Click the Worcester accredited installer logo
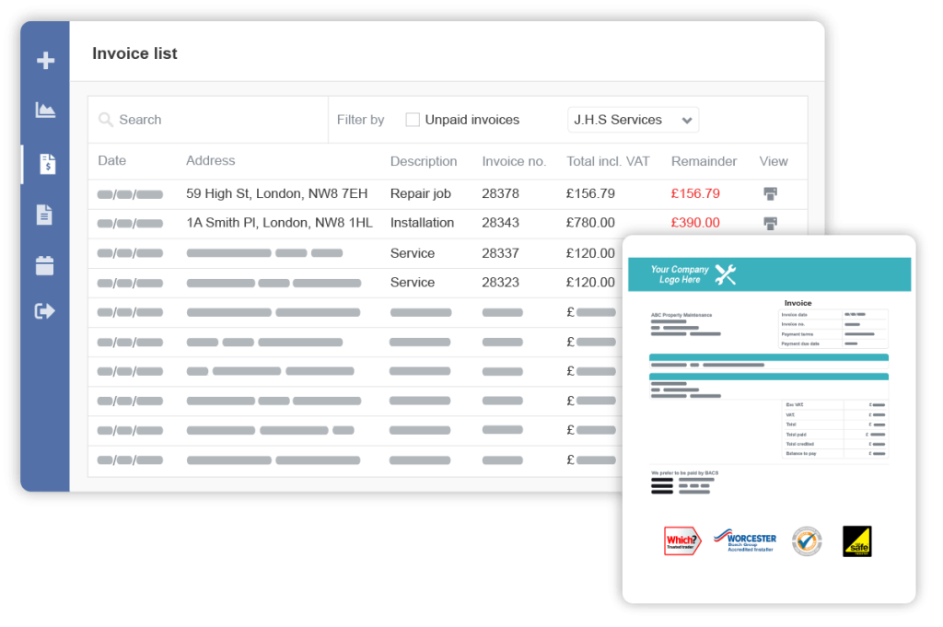943x627 pixels. point(745,541)
